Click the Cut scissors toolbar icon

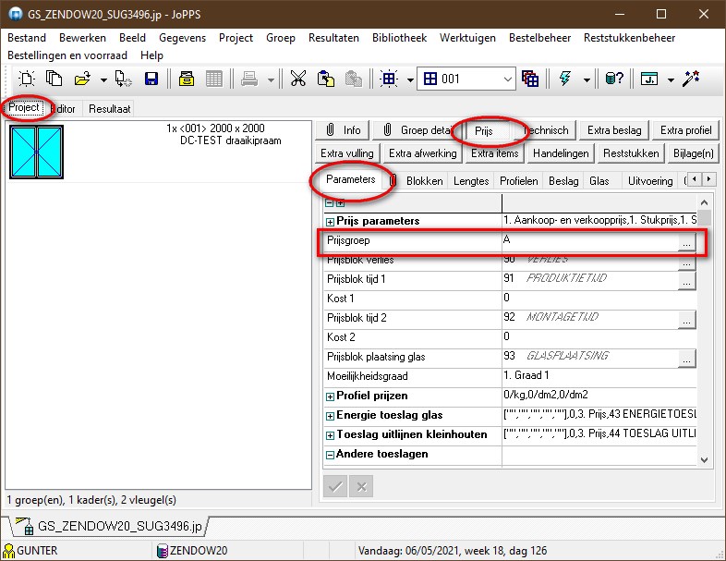[x=298, y=79]
